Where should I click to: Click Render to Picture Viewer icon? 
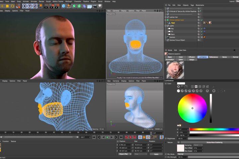[x=52, y=6]
